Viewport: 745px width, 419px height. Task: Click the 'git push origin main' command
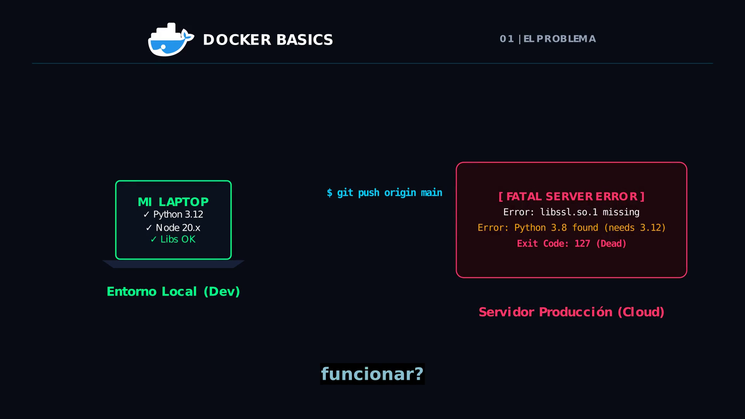coord(385,193)
